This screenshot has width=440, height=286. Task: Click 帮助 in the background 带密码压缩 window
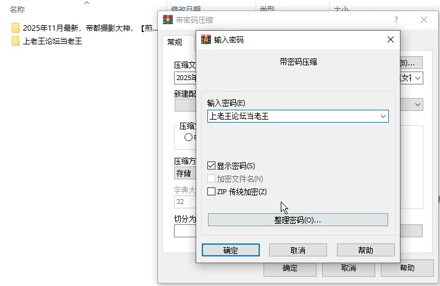pos(407,268)
